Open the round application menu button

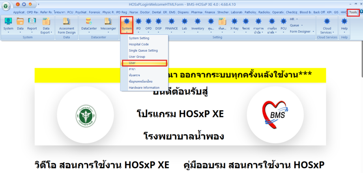click(x=6, y=6)
